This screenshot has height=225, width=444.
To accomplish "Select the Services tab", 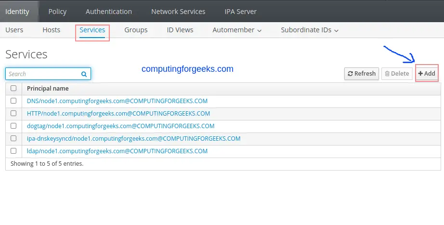I will click(92, 30).
